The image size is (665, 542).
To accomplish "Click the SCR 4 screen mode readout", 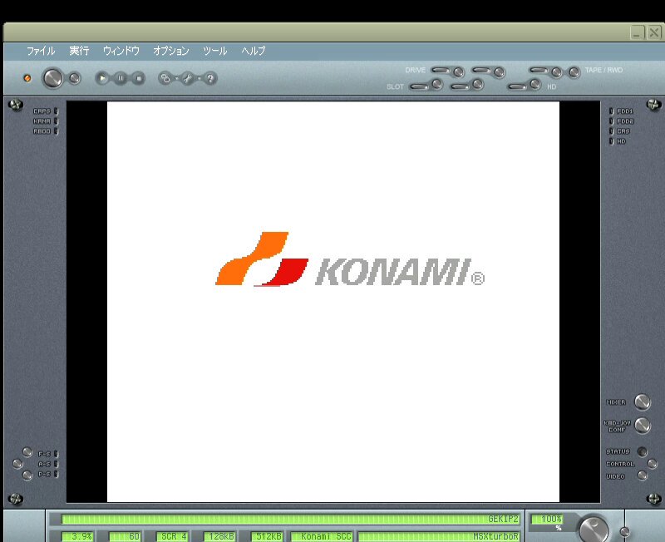I will tap(172, 536).
